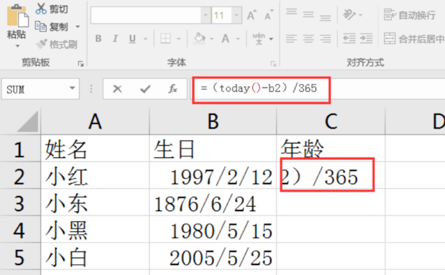Select column C header
The height and width of the screenshot is (275, 445).
point(331,121)
